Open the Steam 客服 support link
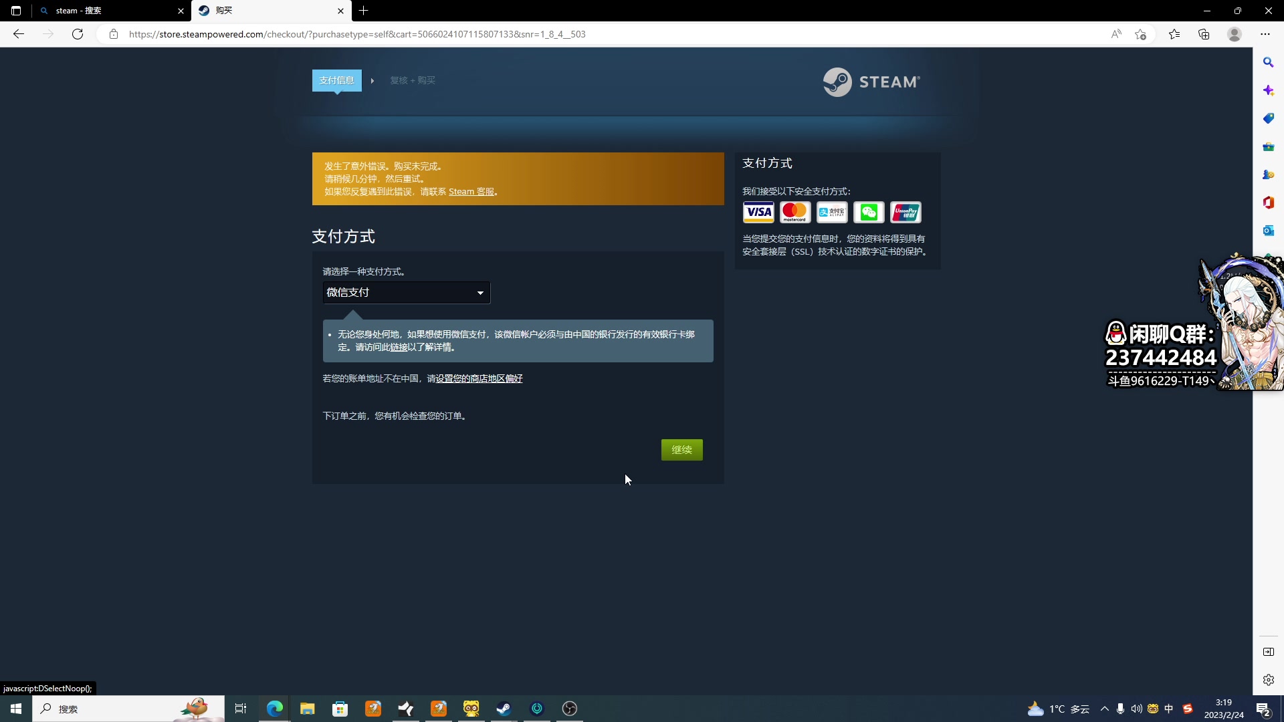 pyautogui.click(x=471, y=192)
